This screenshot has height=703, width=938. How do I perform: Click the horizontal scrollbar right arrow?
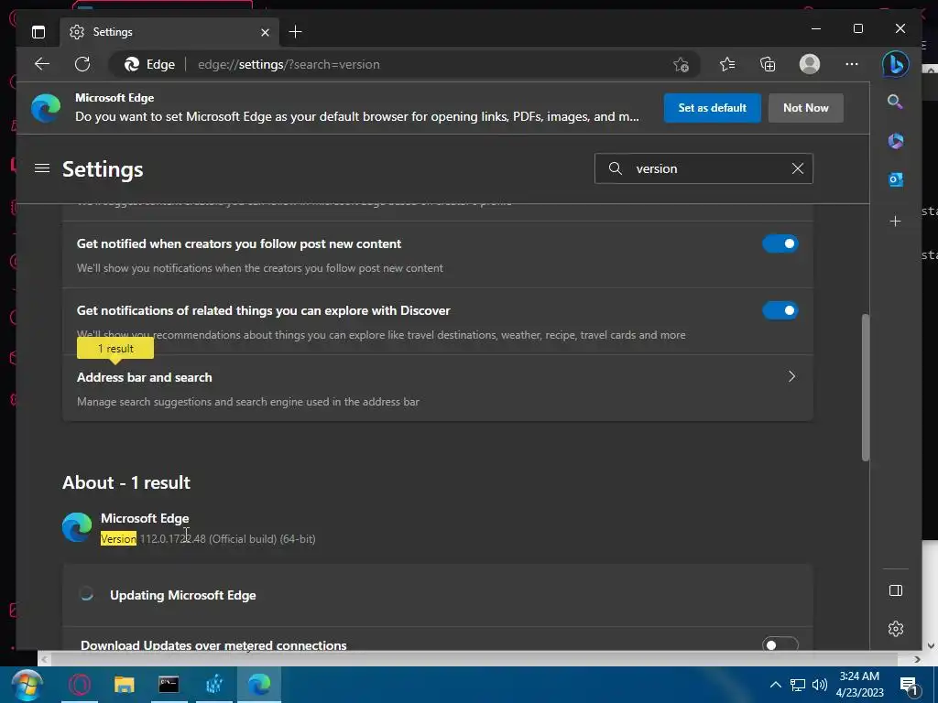click(x=917, y=659)
